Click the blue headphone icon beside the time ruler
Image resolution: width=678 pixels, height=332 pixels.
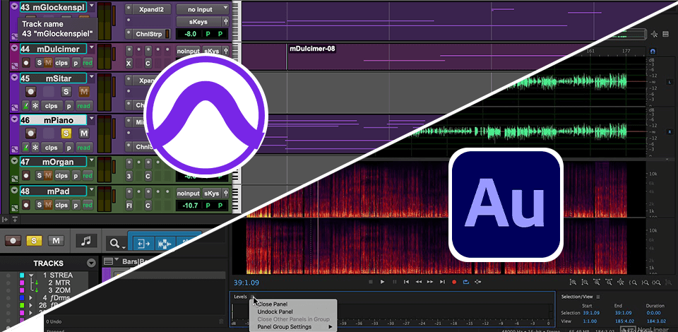[654, 51]
